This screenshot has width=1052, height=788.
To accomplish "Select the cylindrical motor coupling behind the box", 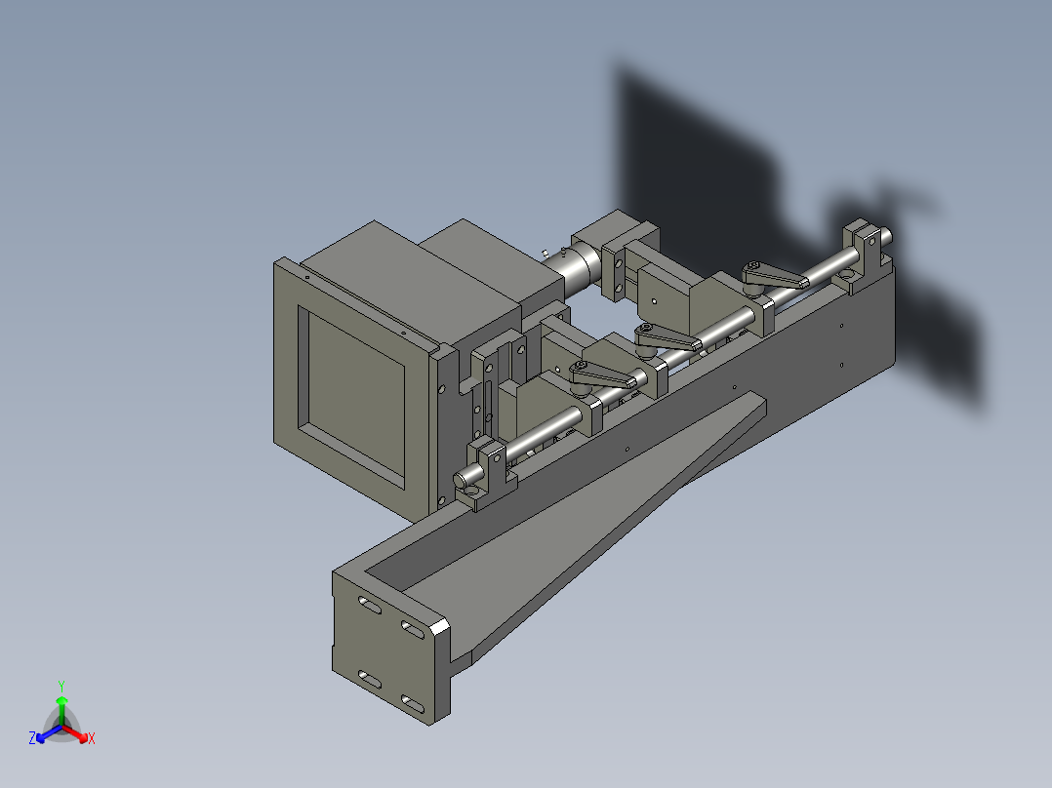I will (x=574, y=267).
